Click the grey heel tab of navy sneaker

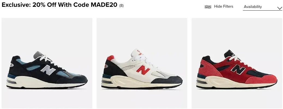[12, 65]
